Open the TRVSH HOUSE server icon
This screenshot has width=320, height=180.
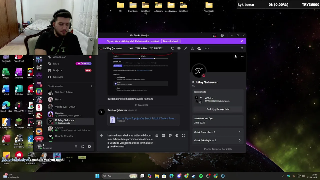pyautogui.click(x=39, y=67)
